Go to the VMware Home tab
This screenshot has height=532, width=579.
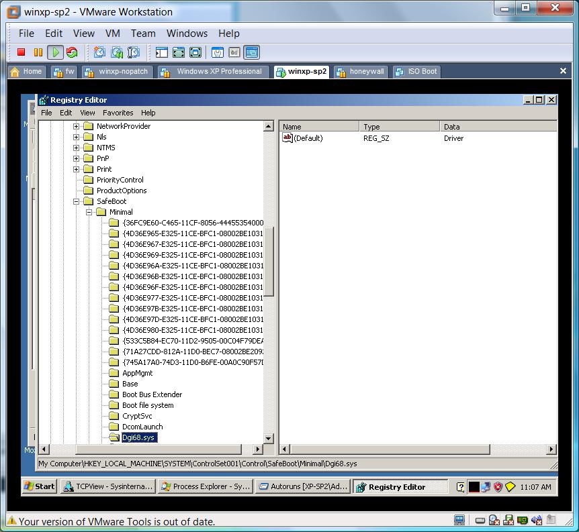click(x=27, y=72)
